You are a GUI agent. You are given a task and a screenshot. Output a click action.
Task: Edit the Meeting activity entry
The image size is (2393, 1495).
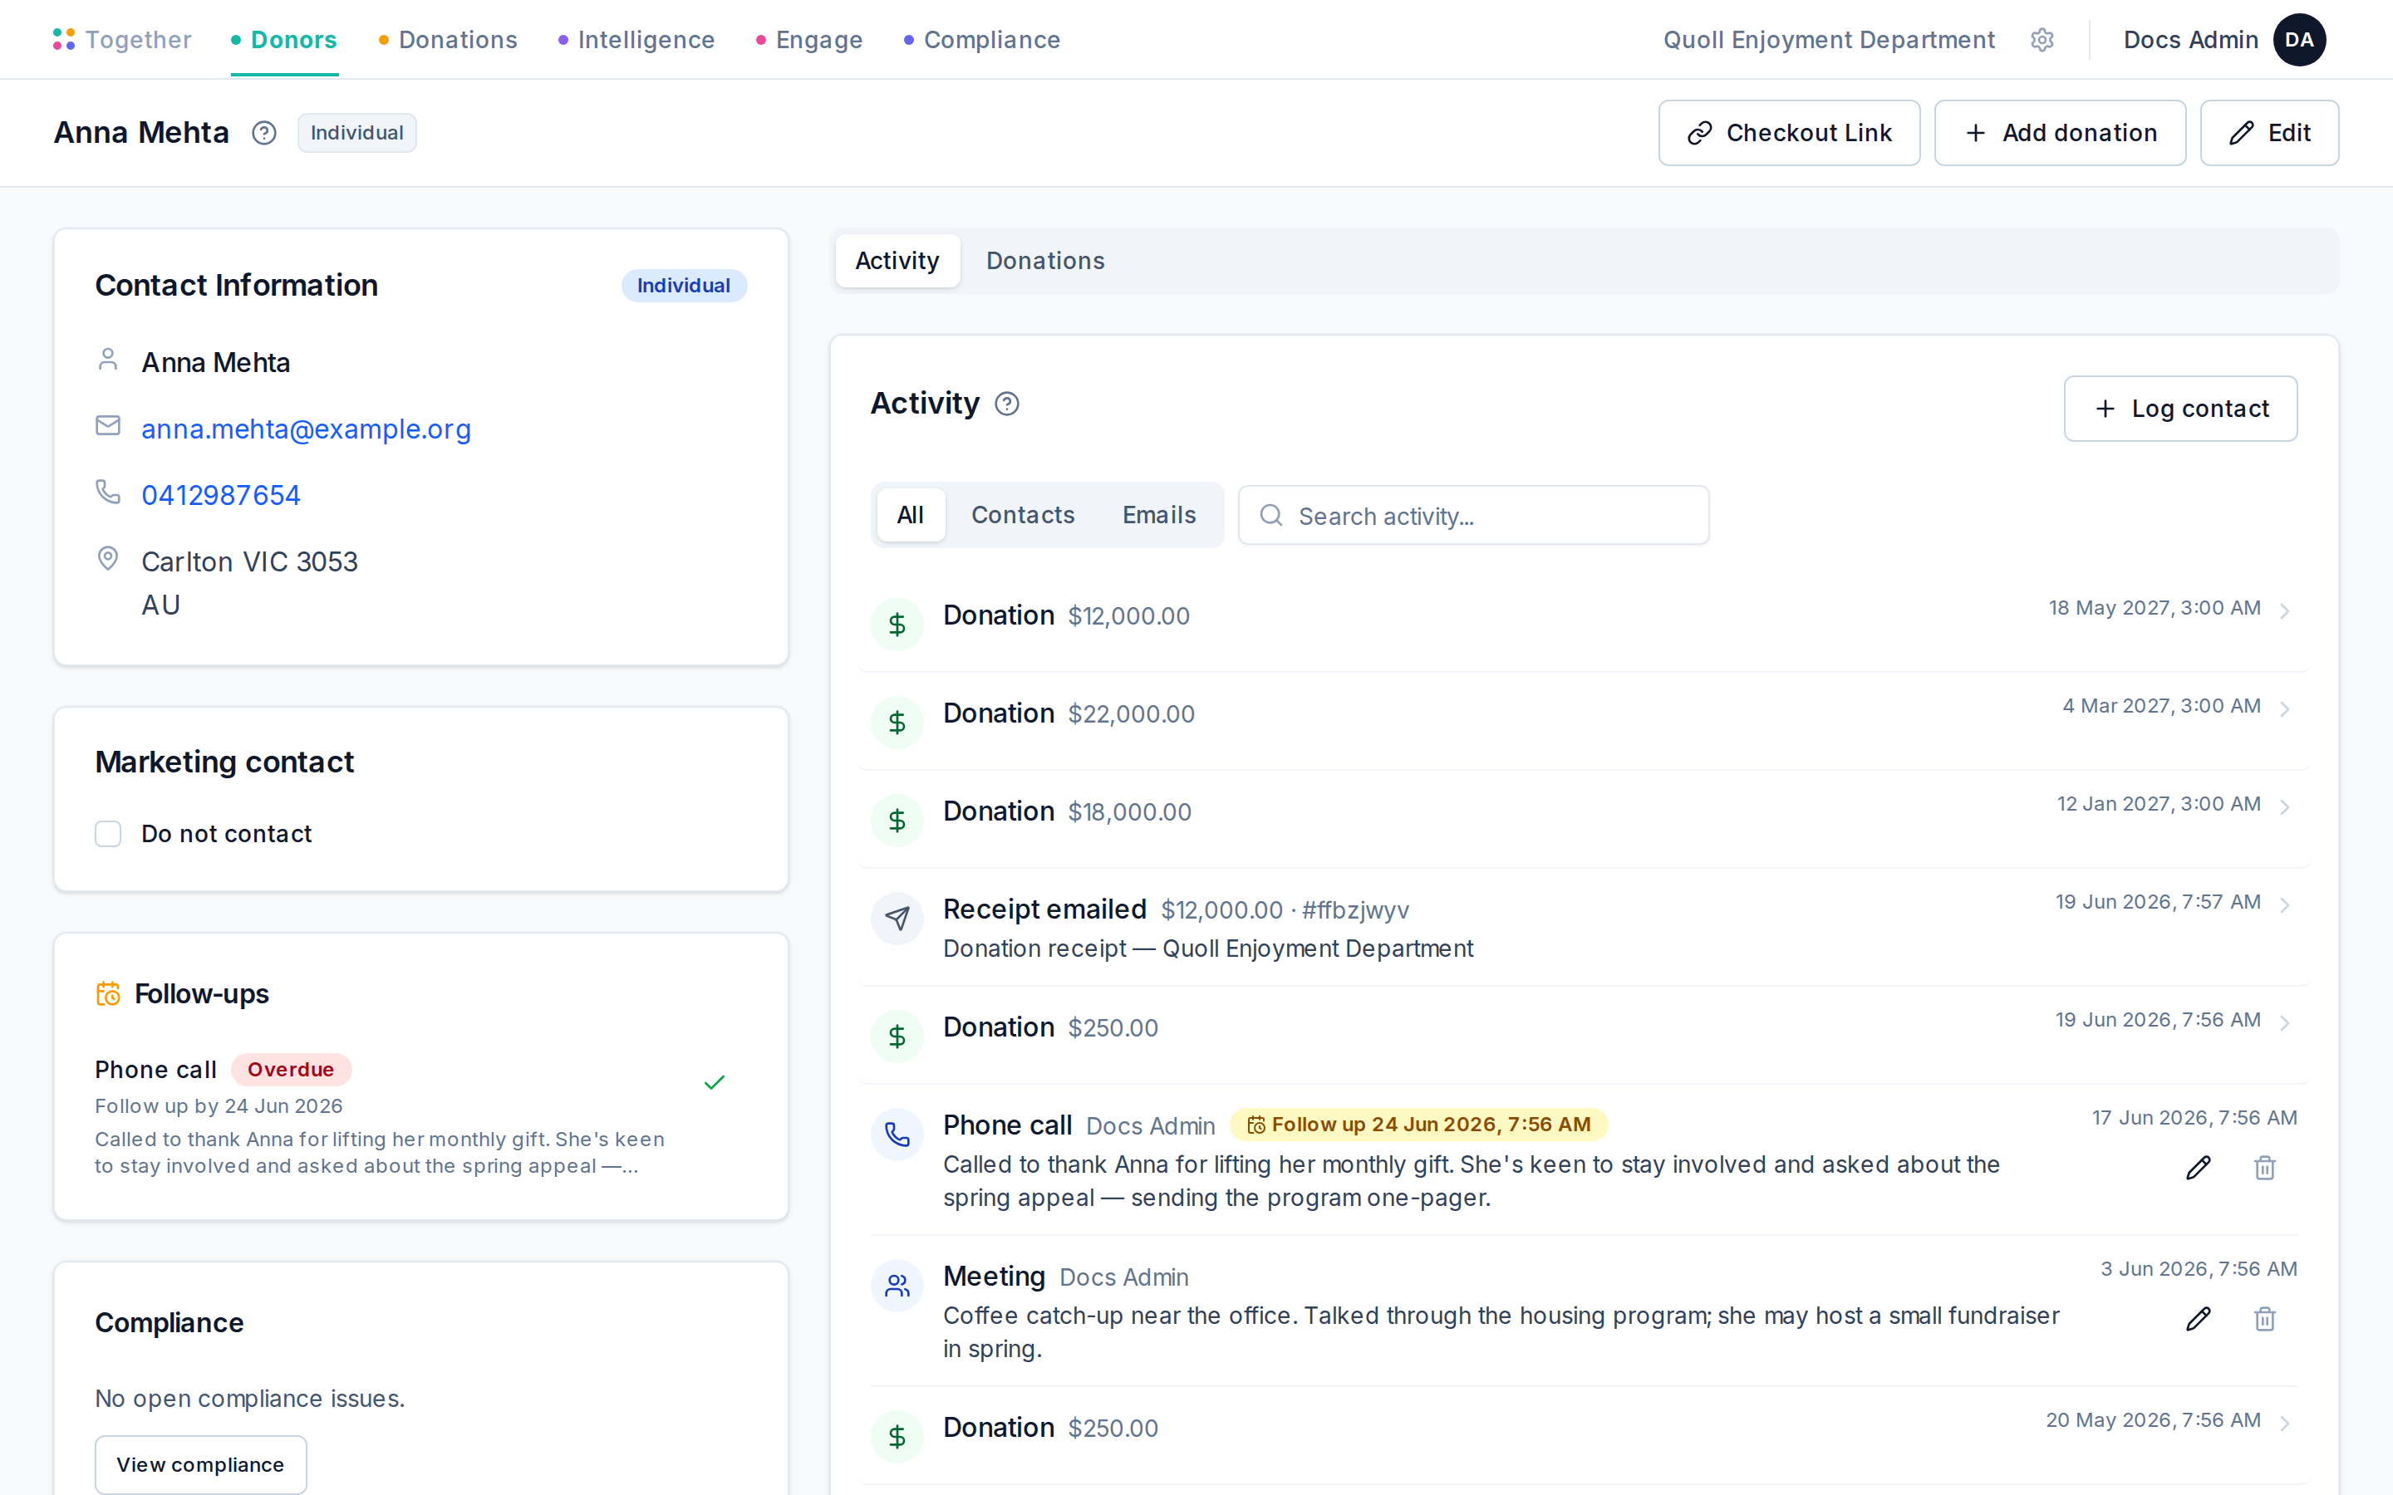click(x=2197, y=1319)
